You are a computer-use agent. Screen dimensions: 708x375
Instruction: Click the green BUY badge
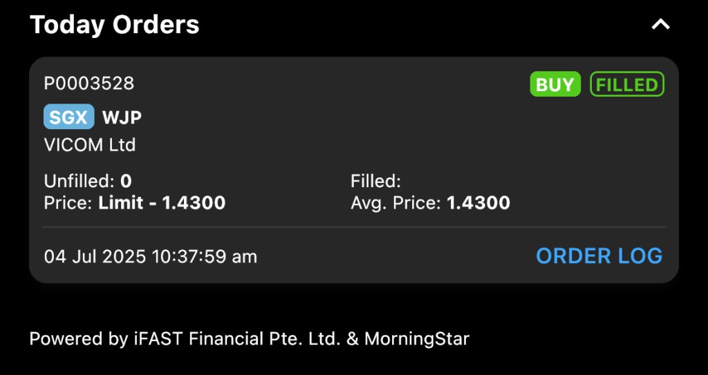click(555, 84)
